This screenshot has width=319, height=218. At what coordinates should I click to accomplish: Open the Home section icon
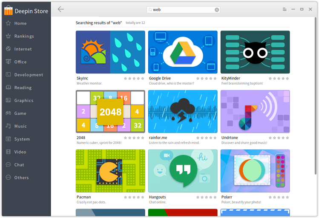coord(8,23)
